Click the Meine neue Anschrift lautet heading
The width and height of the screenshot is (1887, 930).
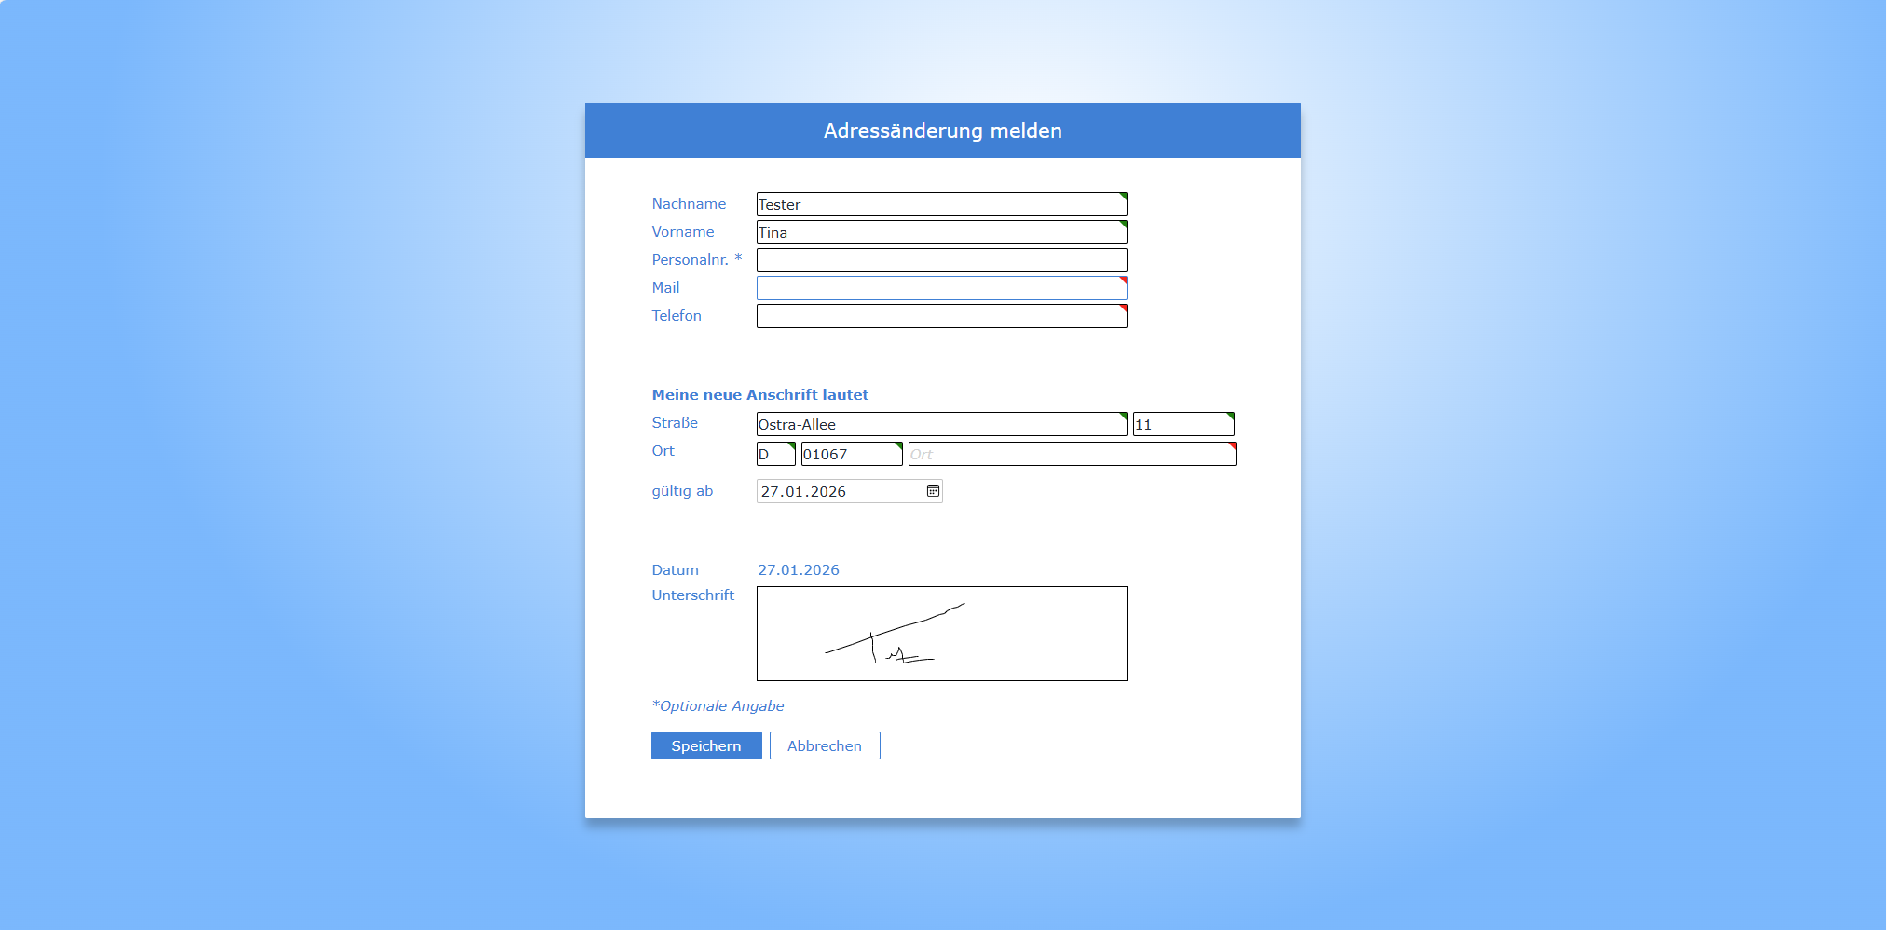click(x=759, y=395)
